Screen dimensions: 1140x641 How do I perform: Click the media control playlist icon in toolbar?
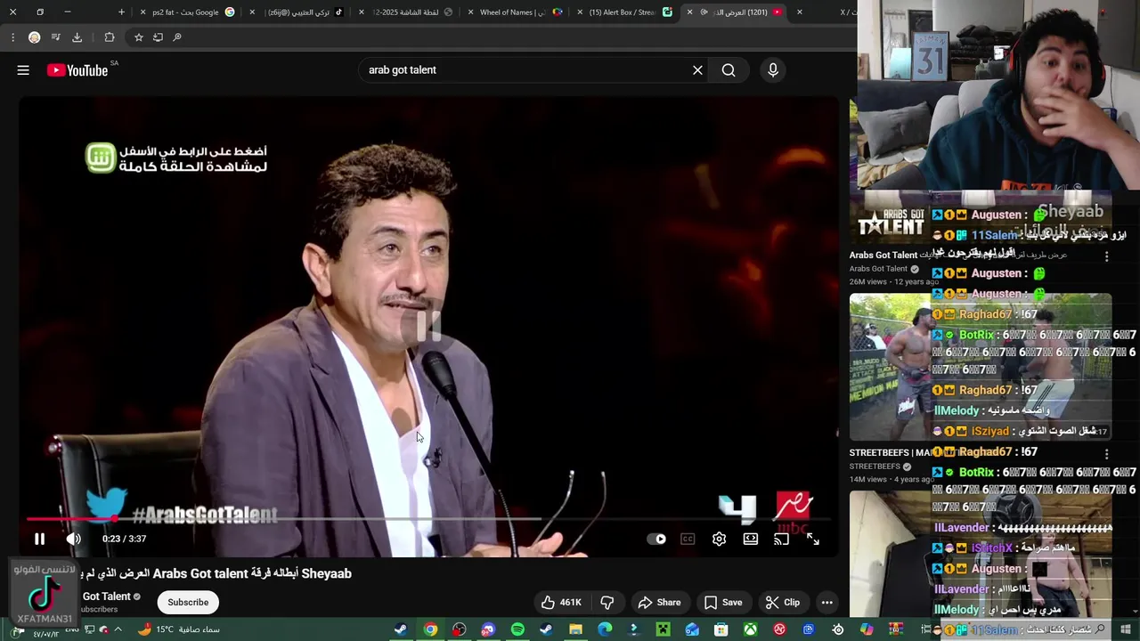coord(55,37)
